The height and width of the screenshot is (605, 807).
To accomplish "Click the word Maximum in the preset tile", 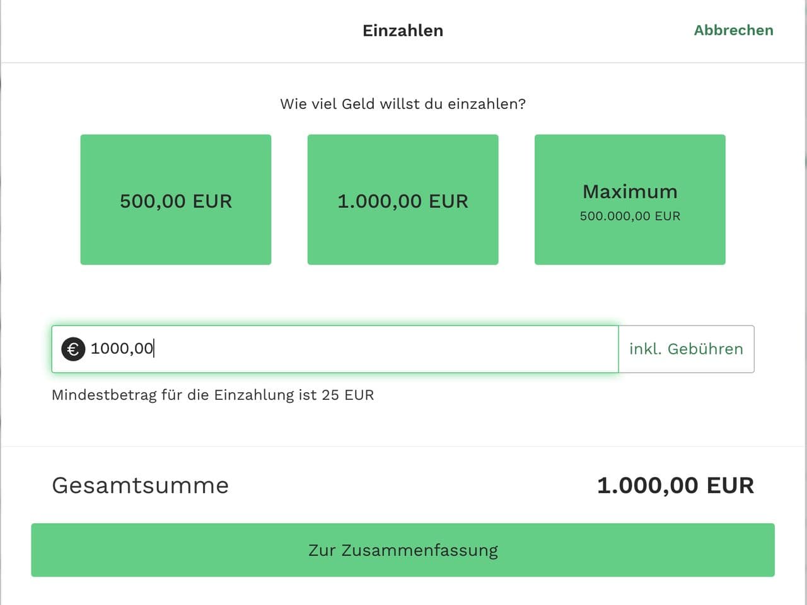I will [630, 191].
